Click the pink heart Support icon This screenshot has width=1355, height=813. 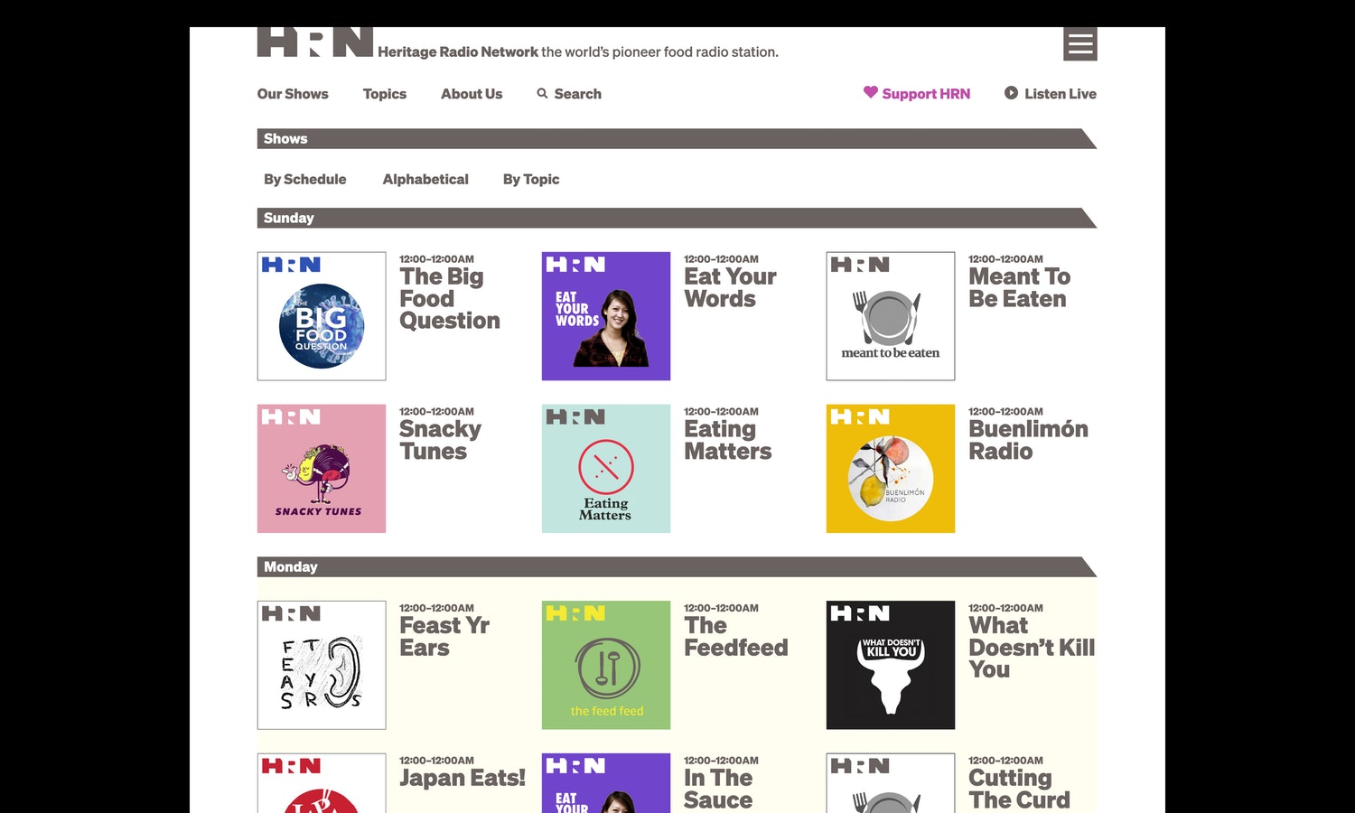tap(870, 92)
